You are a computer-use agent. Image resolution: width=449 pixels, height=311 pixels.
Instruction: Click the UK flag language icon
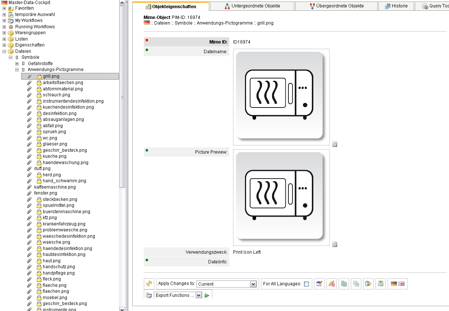pyautogui.click(x=401, y=284)
